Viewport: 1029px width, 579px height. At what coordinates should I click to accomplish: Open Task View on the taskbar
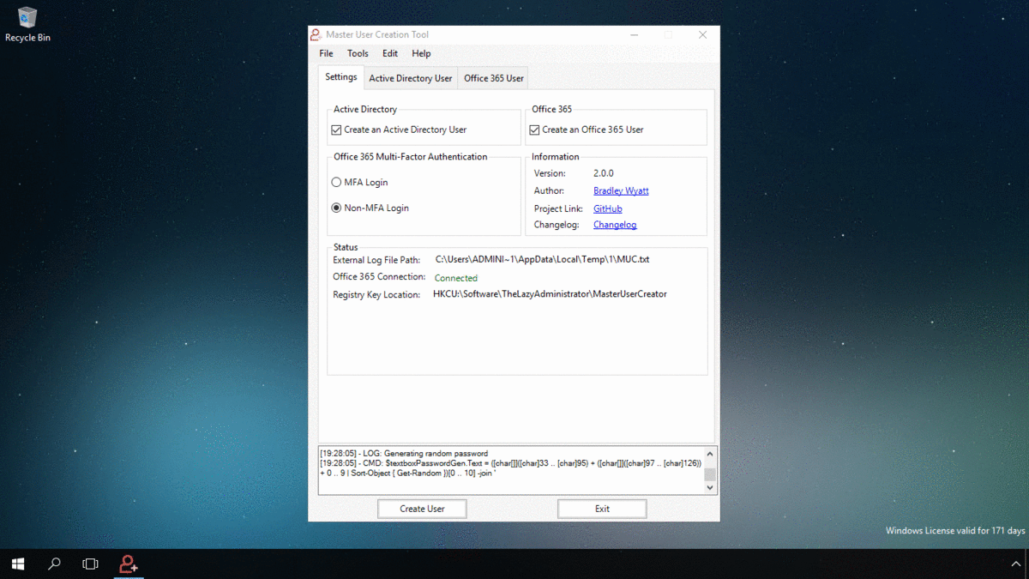(x=90, y=564)
